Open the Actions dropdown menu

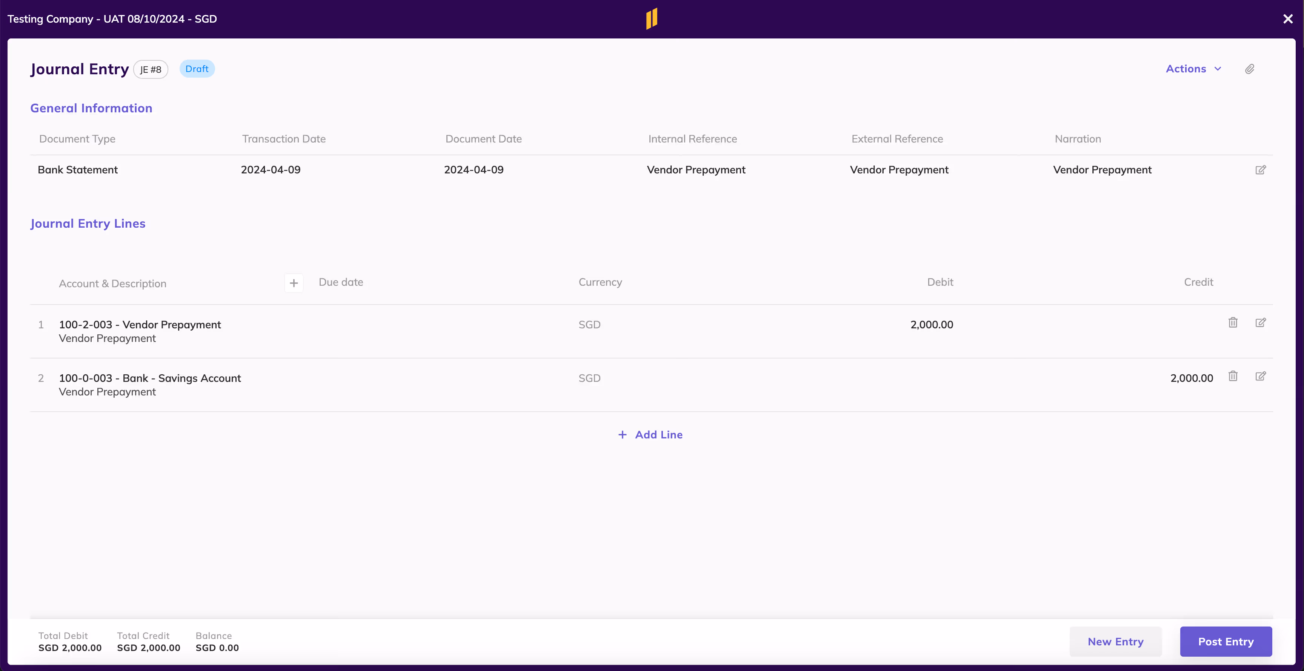click(x=1186, y=69)
